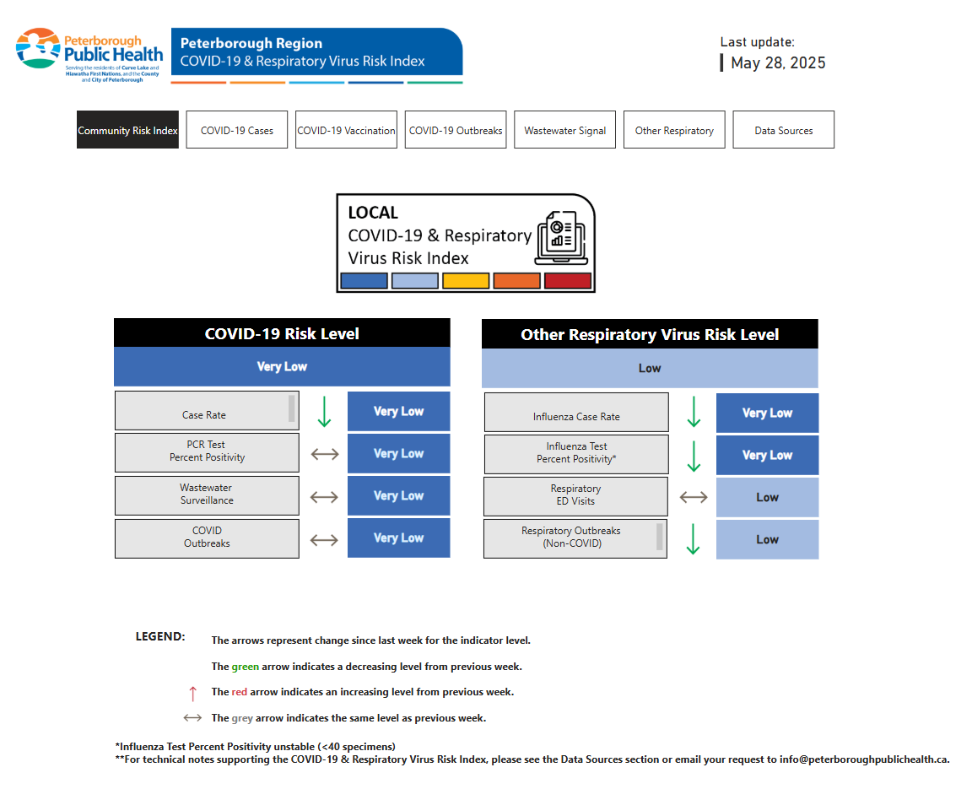972x789 pixels.
Task: Click the red risk color swatch
Action: point(568,281)
